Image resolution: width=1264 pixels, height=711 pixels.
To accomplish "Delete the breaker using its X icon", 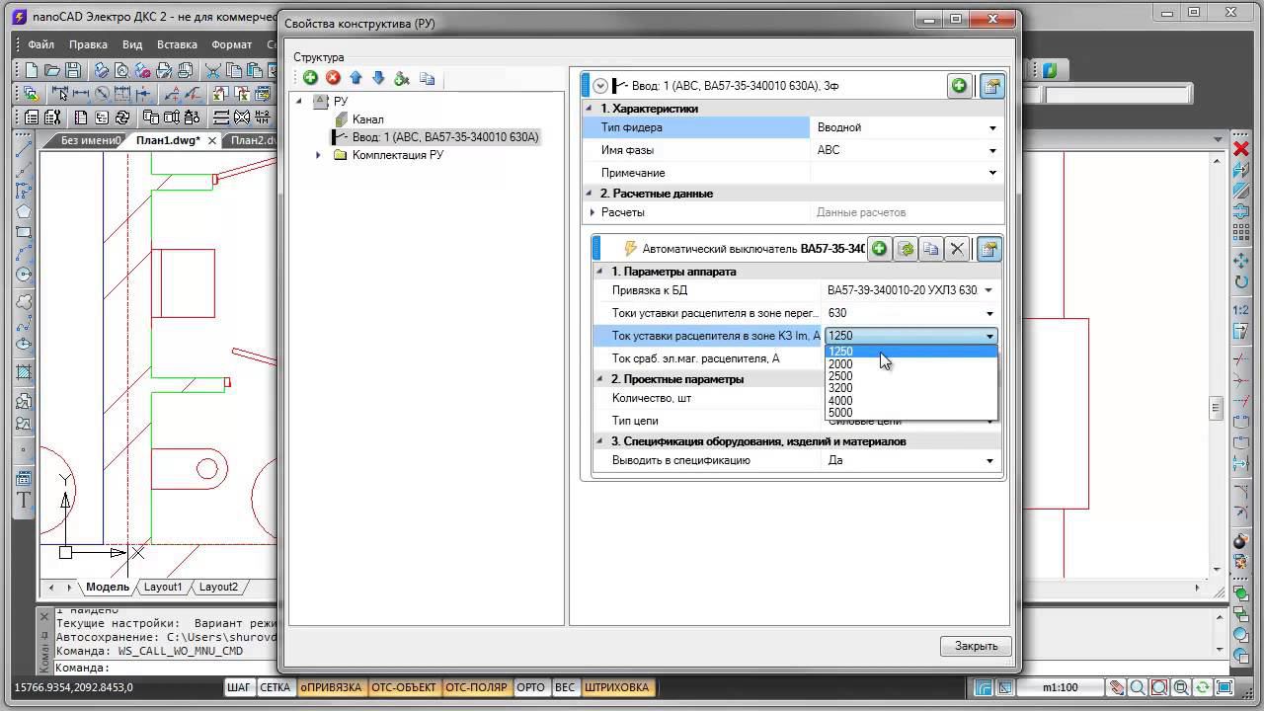I will tap(957, 249).
